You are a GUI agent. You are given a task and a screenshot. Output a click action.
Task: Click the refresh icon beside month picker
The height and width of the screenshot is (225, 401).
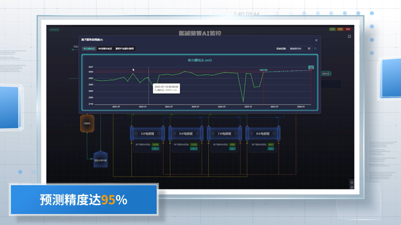coord(315,48)
